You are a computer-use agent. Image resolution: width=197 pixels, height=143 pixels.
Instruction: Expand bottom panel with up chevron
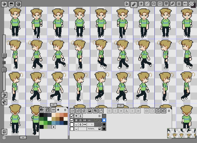tap(23, 138)
